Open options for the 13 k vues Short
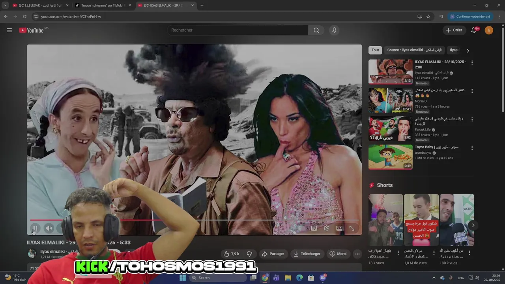 click(x=398, y=253)
